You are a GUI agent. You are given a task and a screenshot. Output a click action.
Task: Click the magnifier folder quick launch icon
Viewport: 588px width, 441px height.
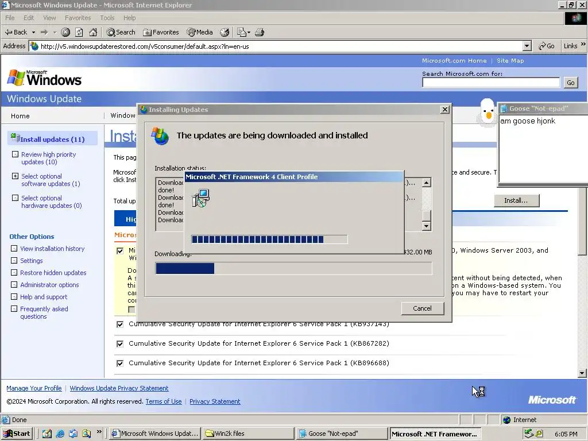[x=86, y=434]
